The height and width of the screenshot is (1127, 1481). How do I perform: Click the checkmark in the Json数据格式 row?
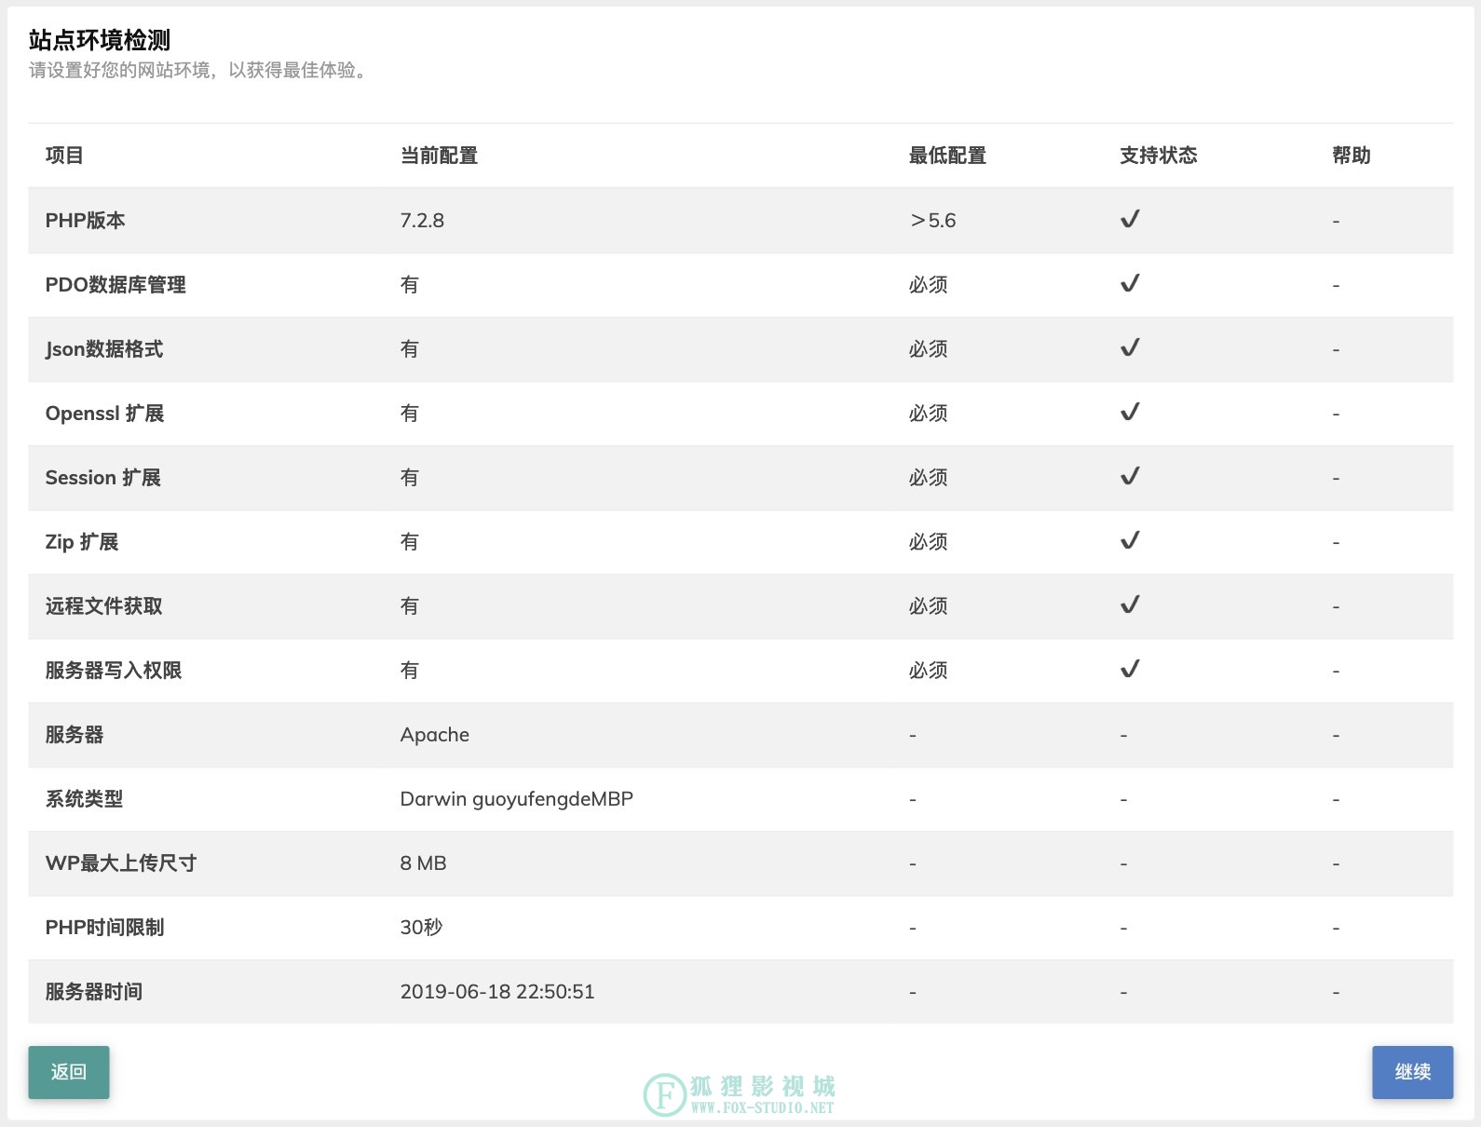tap(1130, 348)
